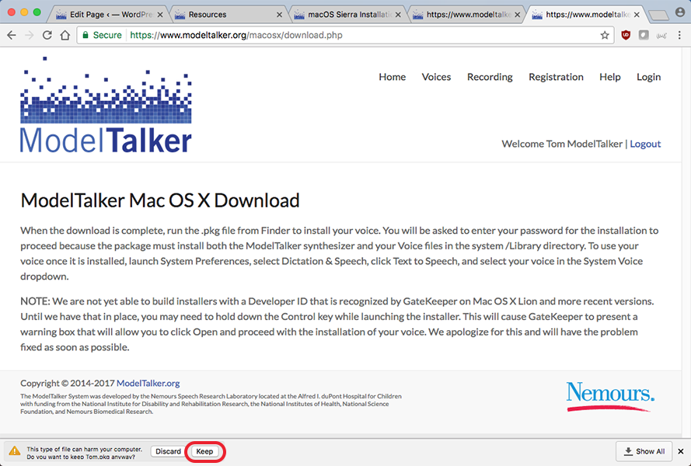Open the Home navigation link

tap(393, 77)
